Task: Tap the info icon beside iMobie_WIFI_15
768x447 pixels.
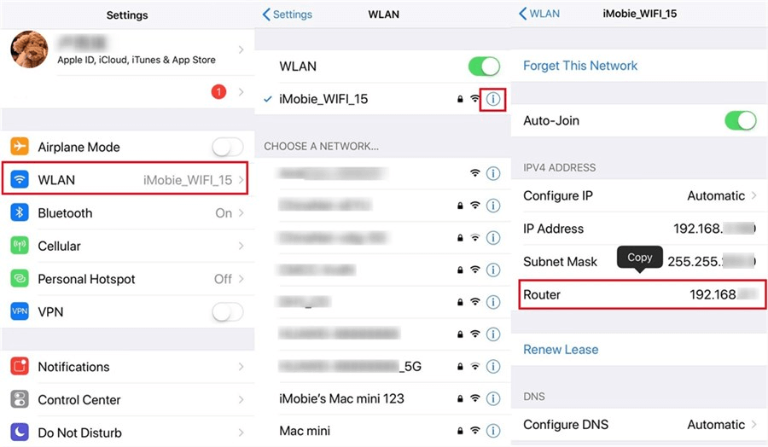Action: 492,100
